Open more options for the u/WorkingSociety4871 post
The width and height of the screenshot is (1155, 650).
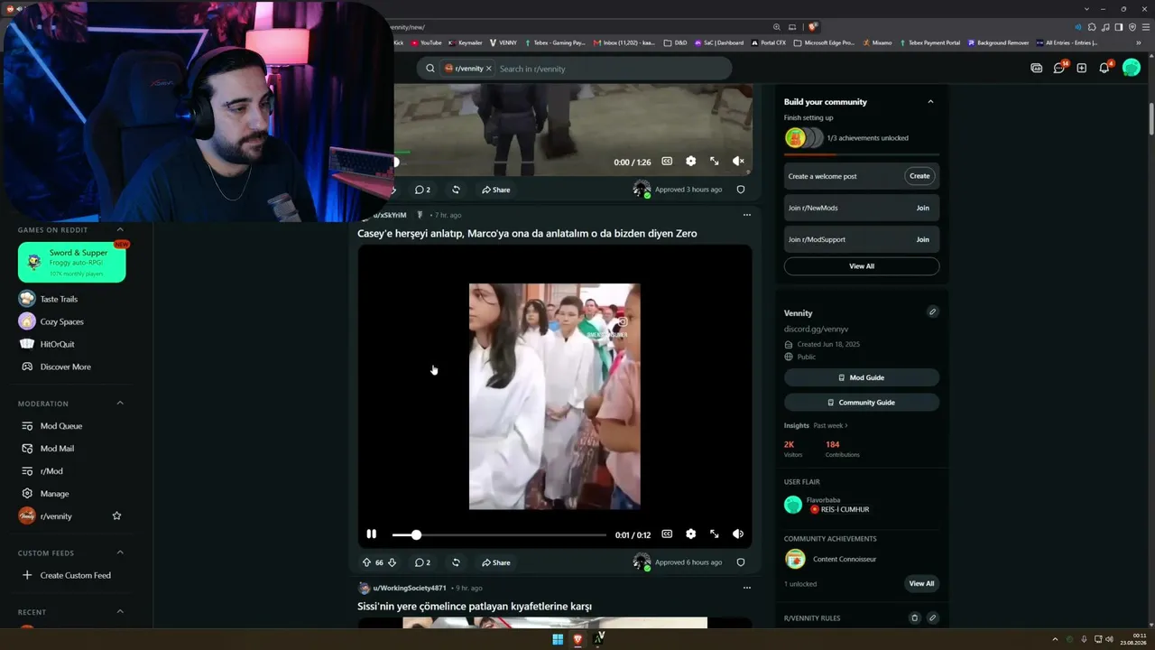746,588
